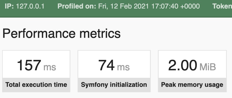Screen dimensions: 232x98
Task: Select the "IP:" label in header
Action: tap(9, 6)
